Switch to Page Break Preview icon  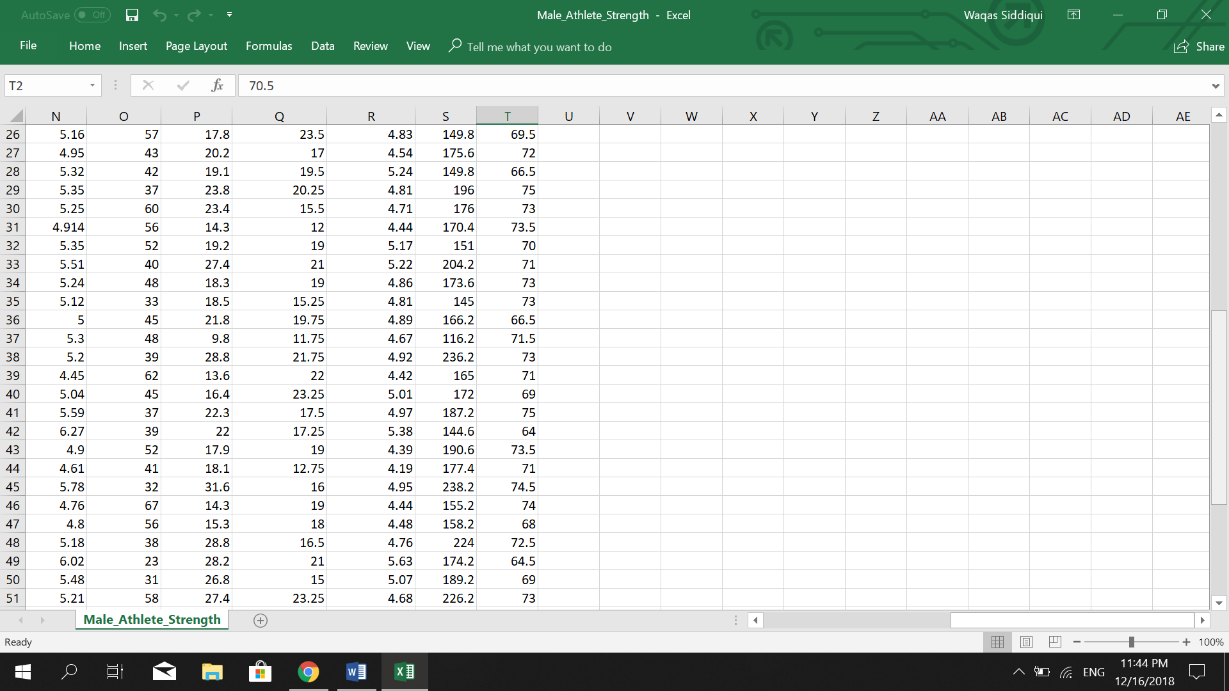[1056, 642]
